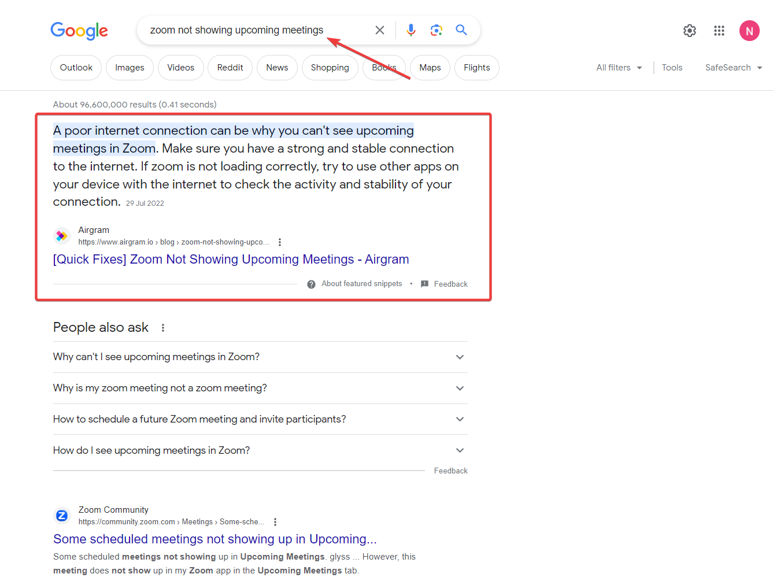Click Feedback under People also ask
Image resolution: width=773 pixels, height=585 pixels.
[450, 471]
